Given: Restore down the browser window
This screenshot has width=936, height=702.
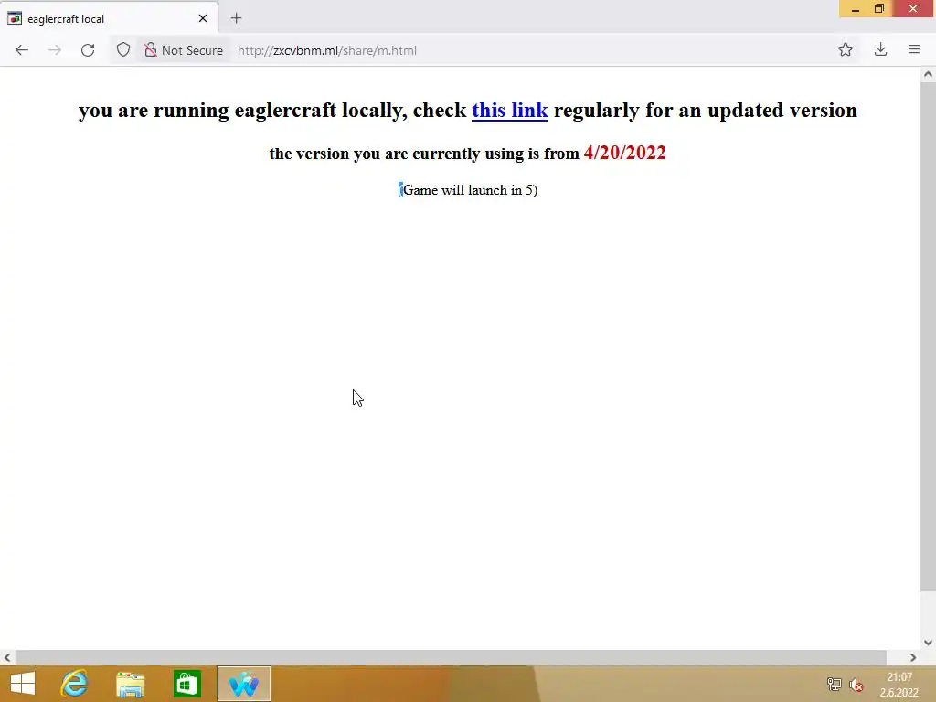Looking at the screenshot, I should point(879,9).
